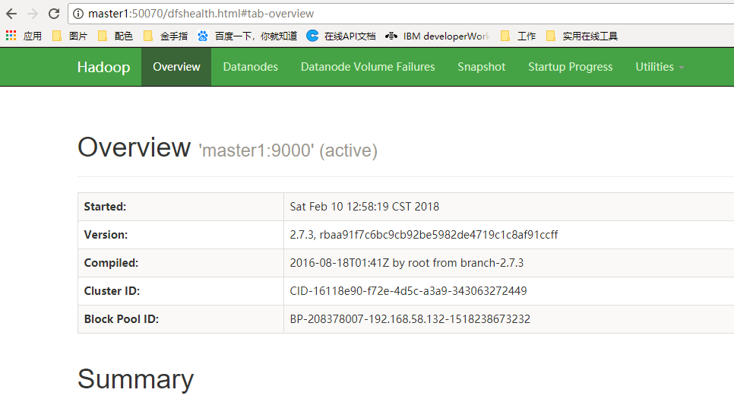734x399 pixels.
Task: Open the 金手指 bookmark folder
Action: (x=165, y=36)
